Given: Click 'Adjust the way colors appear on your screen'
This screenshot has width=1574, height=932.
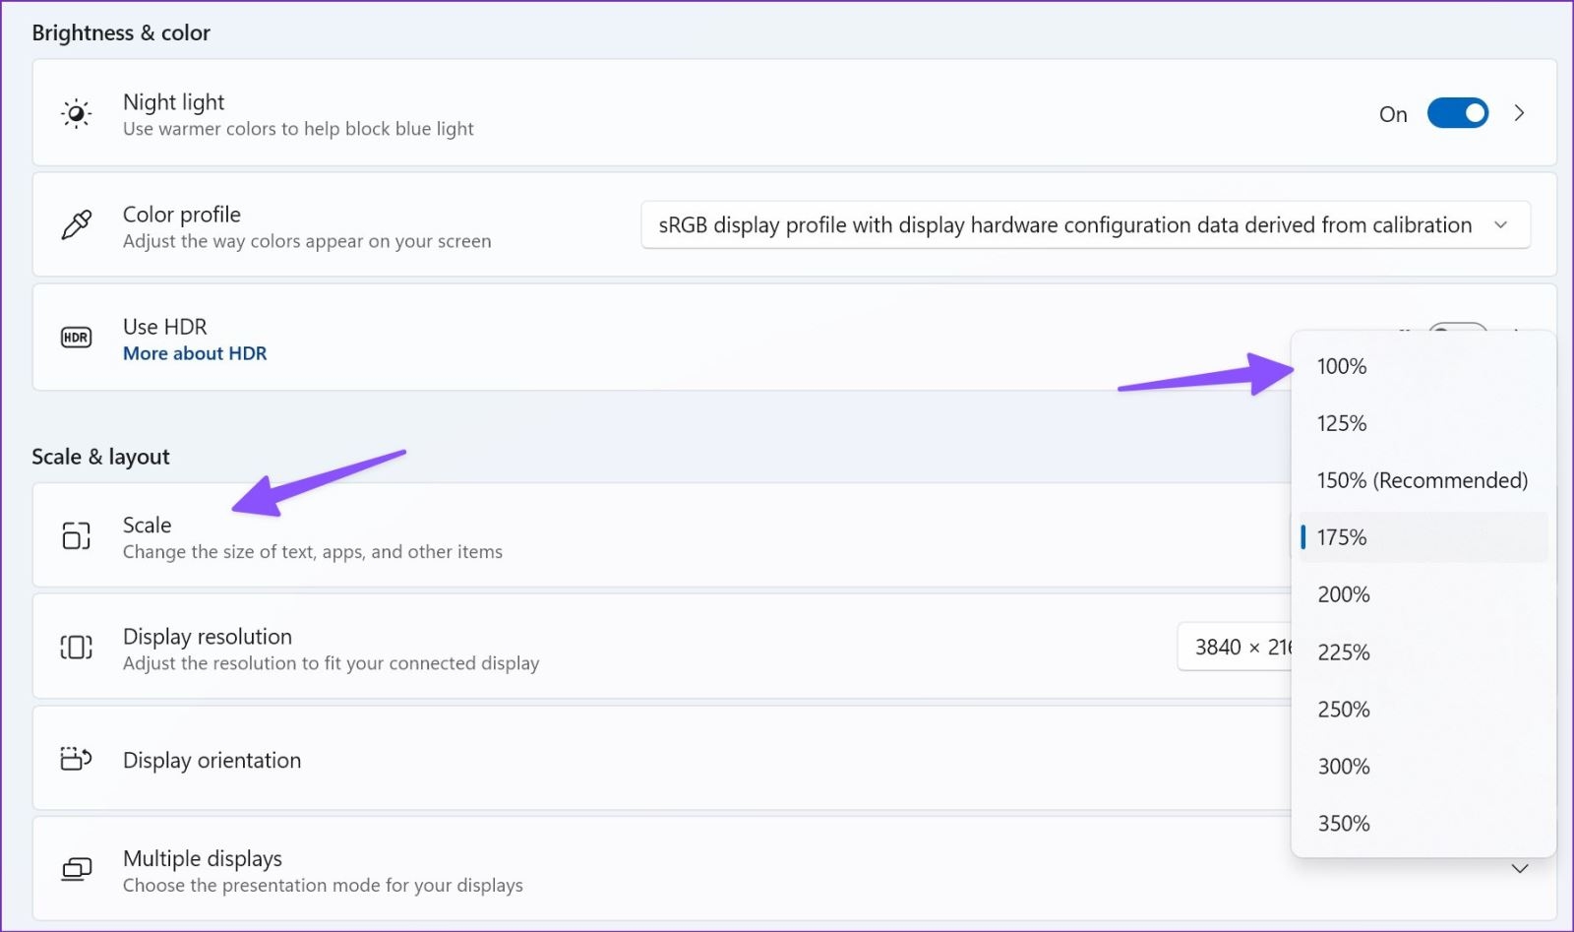Looking at the screenshot, I should point(307,241).
